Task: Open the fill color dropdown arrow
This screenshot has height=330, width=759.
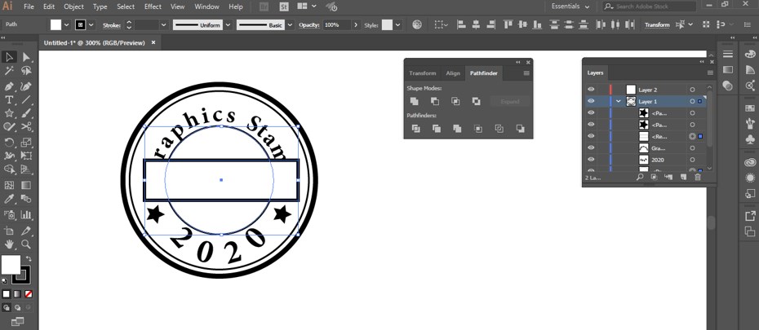Action: pyautogui.click(x=66, y=24)
